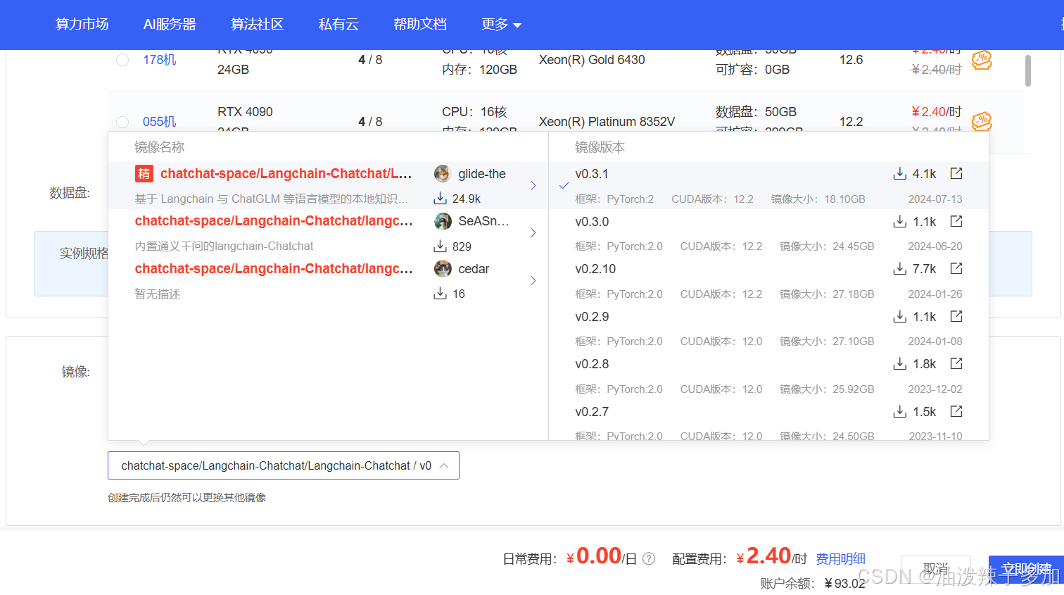Screen dimensions: 1064x595
Task: Expand versions of SeASn's langchain image
Action: (533, 233)
